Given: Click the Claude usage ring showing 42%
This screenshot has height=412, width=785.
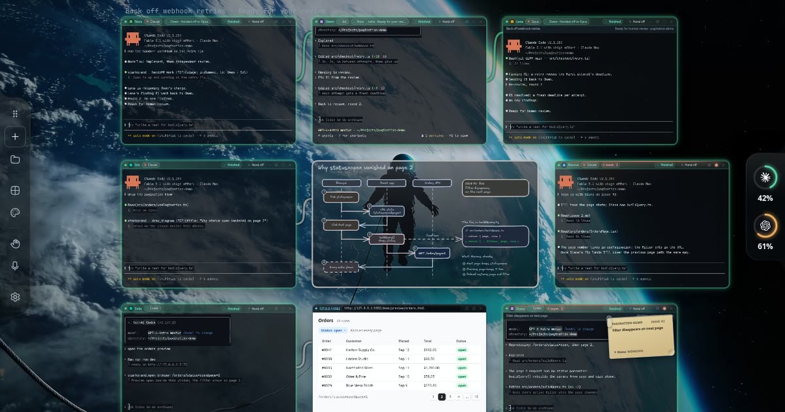Looking at the screenshot, I should point(765,177).
